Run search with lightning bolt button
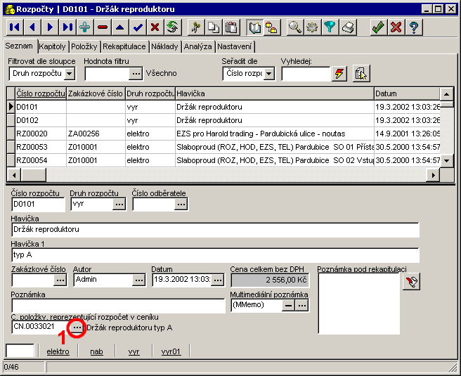Image resolution: width=461 pixels, height=376 pixels. coord(339,73)
